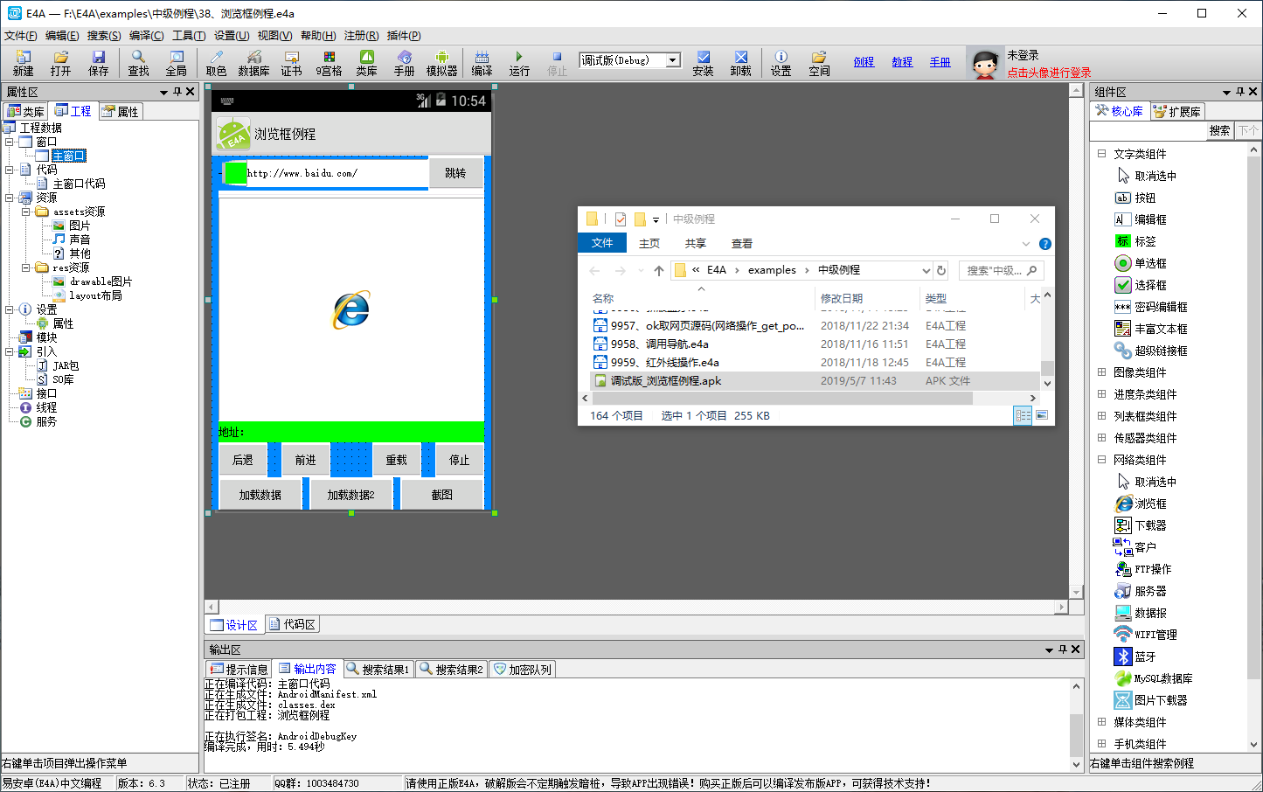Click the user avatar to log in

click(985, 64)
